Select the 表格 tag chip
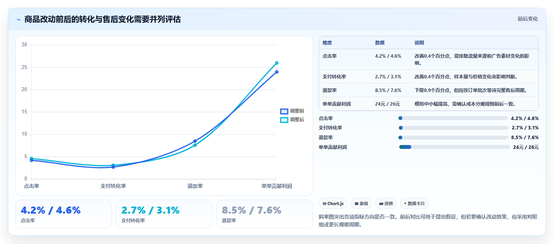The width and height of the screenshot is (554, 244). coord(361,203)
